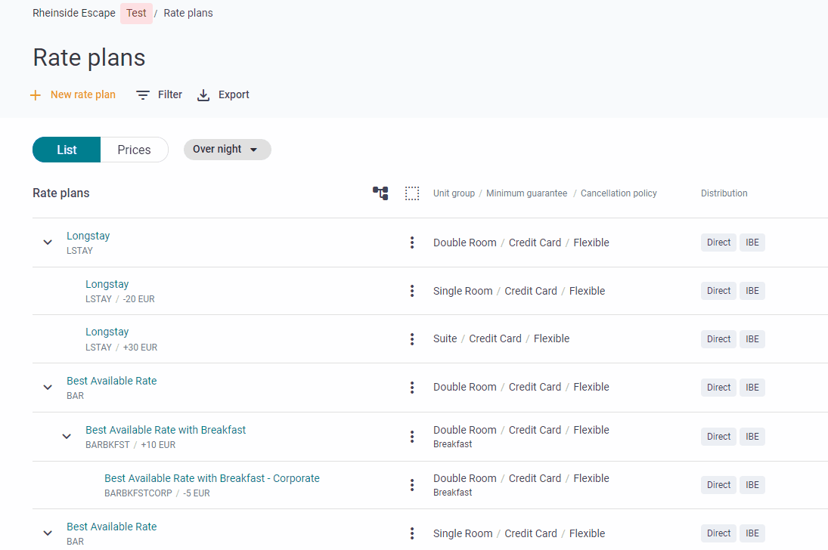Click the hierarchy tree icon in header
828x550 pixels.
coord(380,193)
